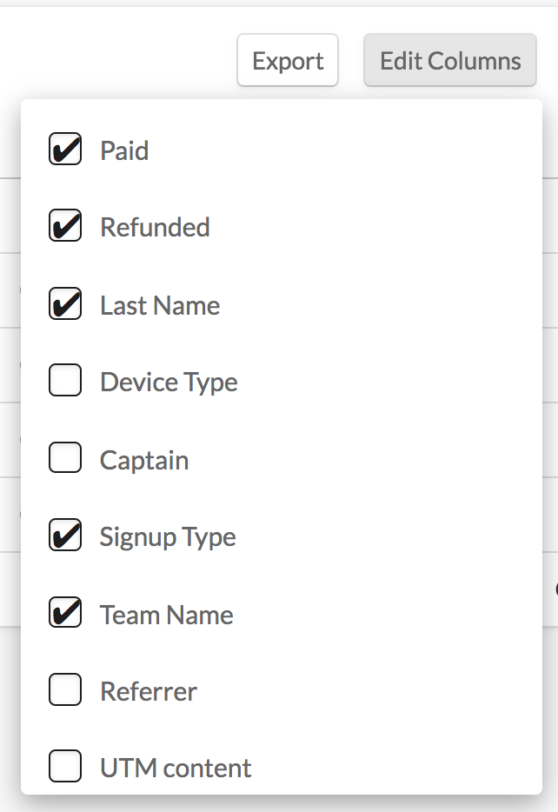
Task: Click the Captain option label
Action: (144, 459)
